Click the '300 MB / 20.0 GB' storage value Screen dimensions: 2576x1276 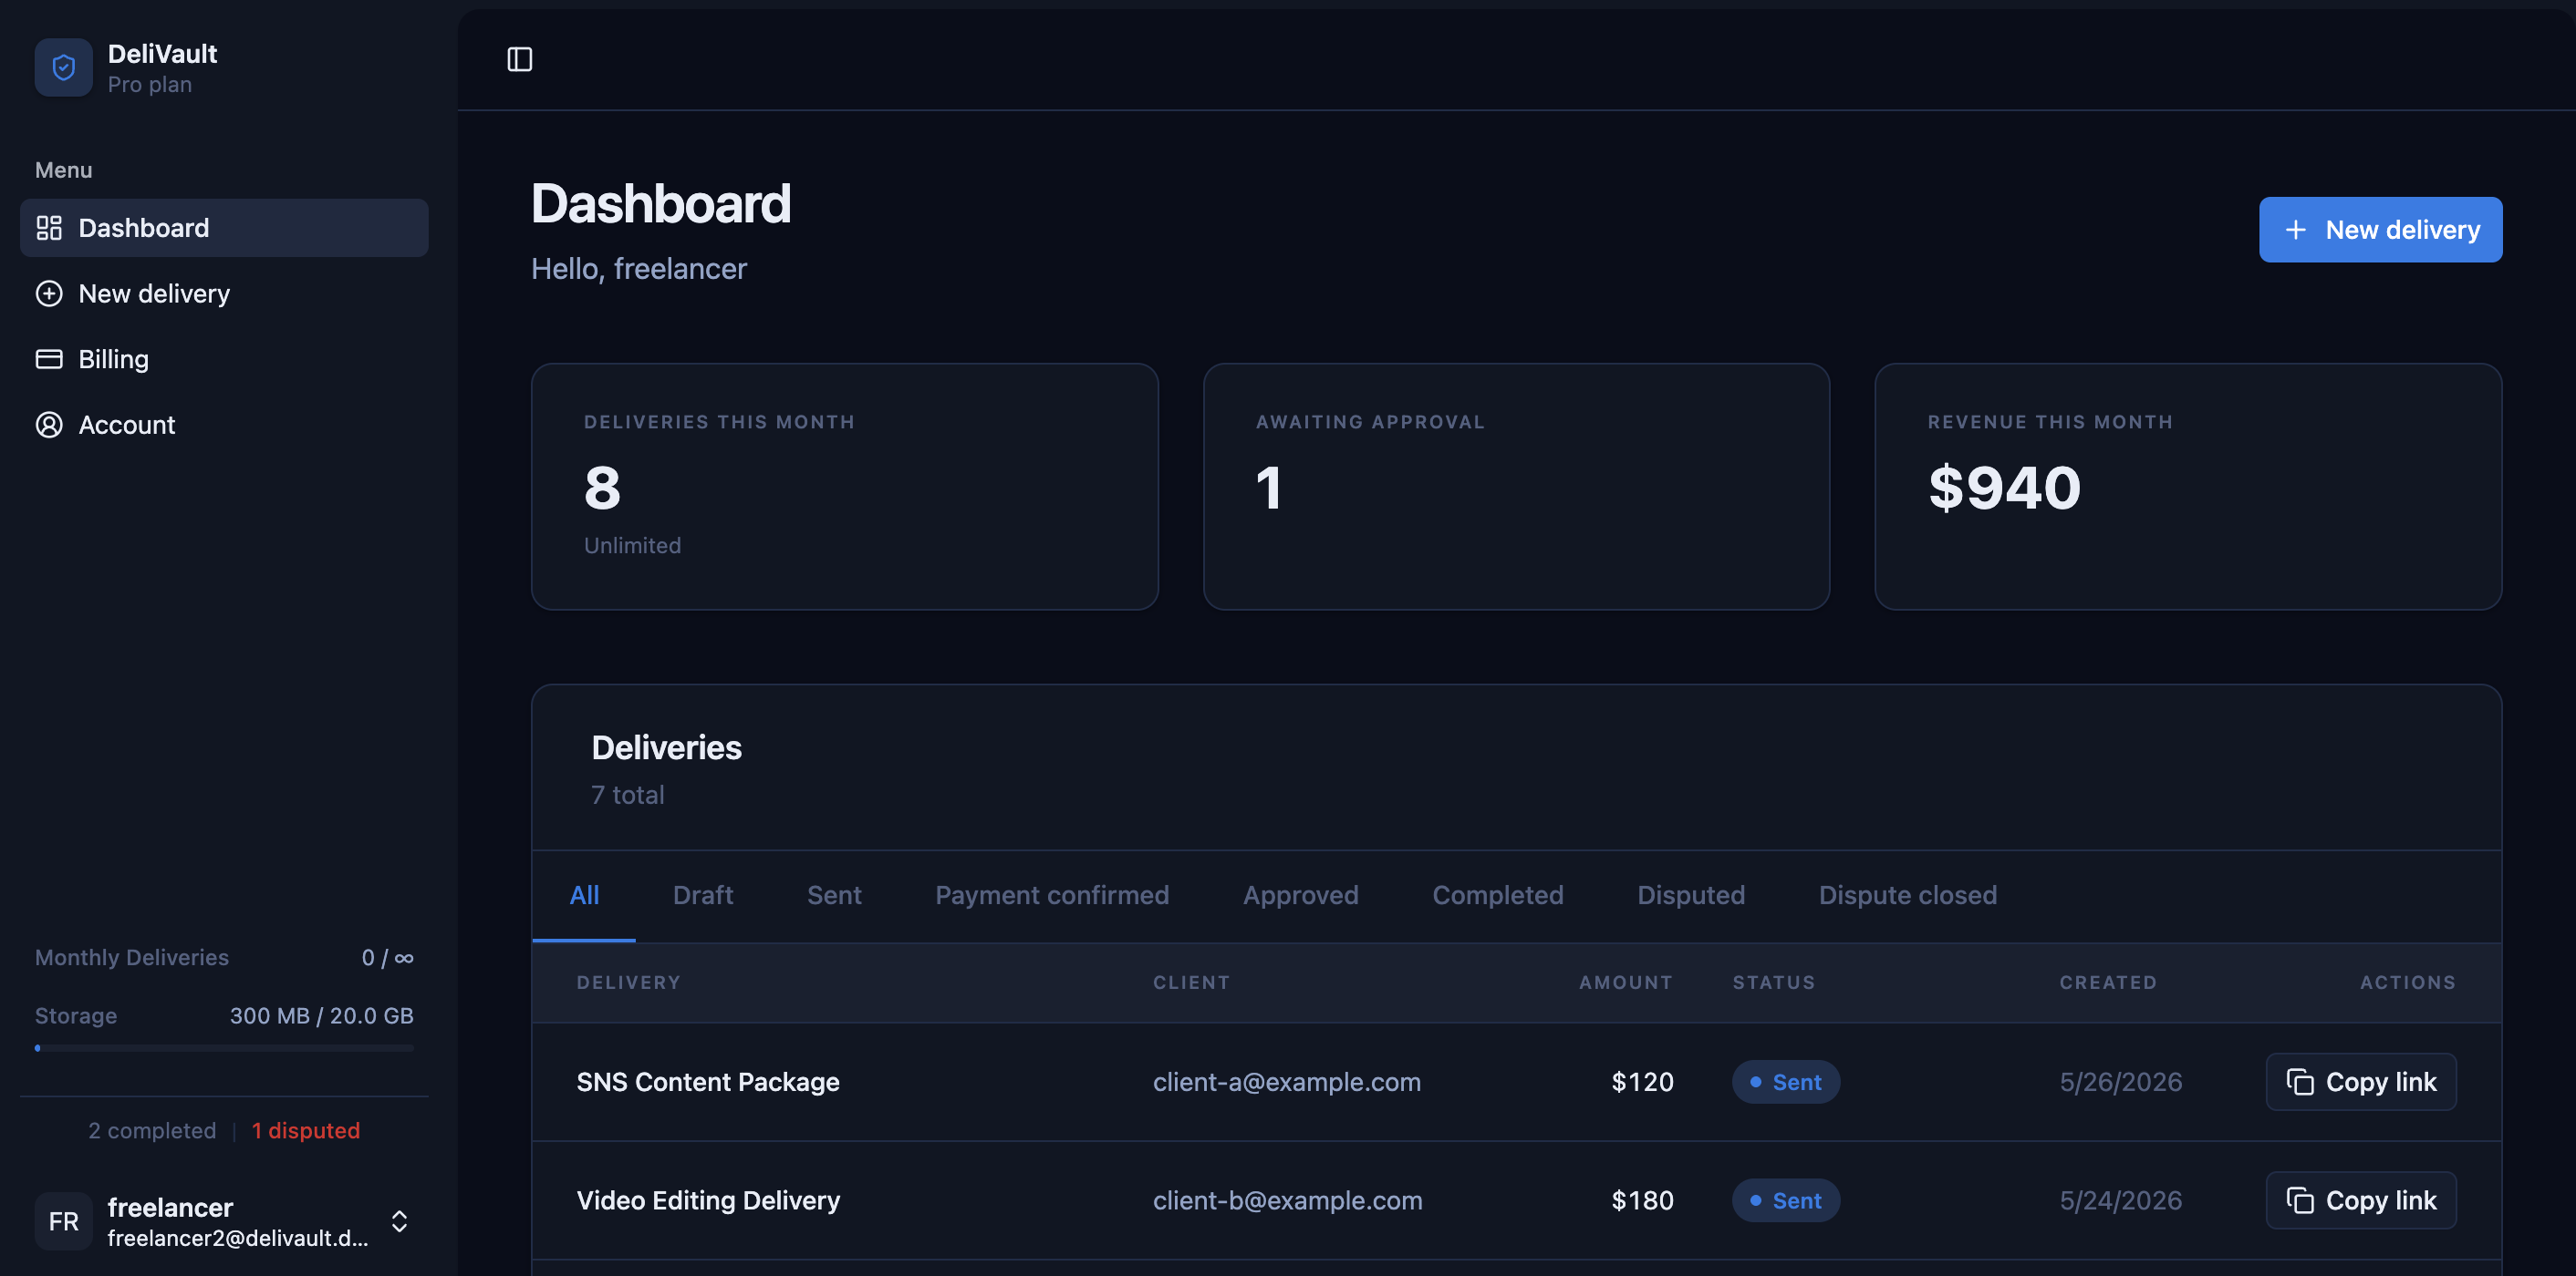322,1015
